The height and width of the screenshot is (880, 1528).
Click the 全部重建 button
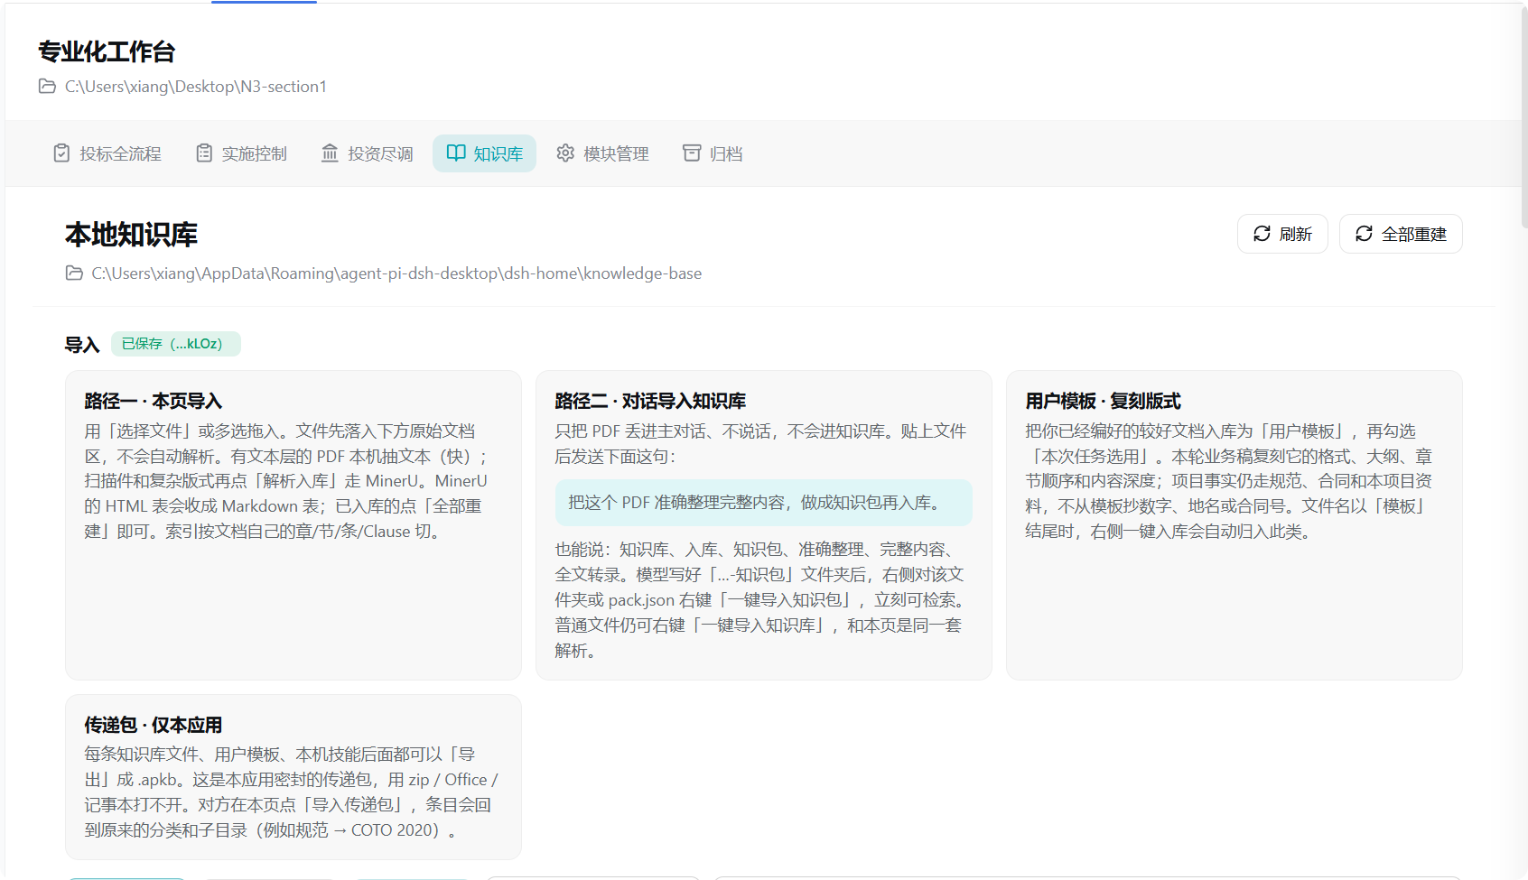(1401, 234)
